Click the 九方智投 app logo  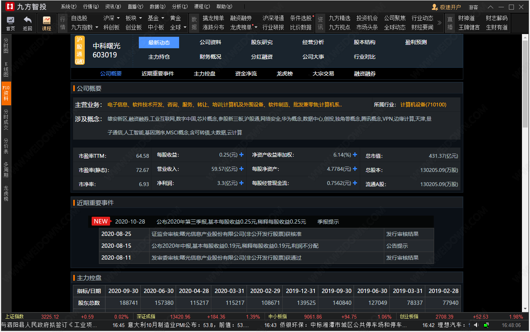pos(9,7)
